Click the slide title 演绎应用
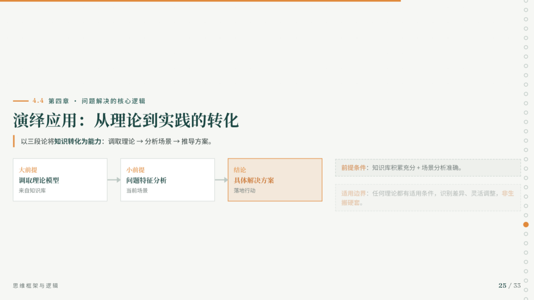 click(x=126, y=120)
